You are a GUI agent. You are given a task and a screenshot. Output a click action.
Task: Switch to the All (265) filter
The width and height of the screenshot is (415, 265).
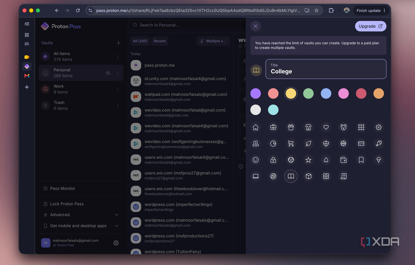[140, 41]
